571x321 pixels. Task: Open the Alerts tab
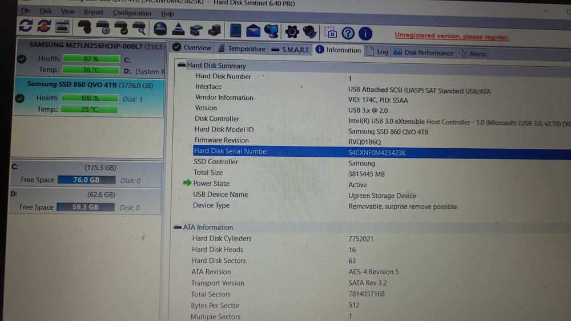pos(473,54)
